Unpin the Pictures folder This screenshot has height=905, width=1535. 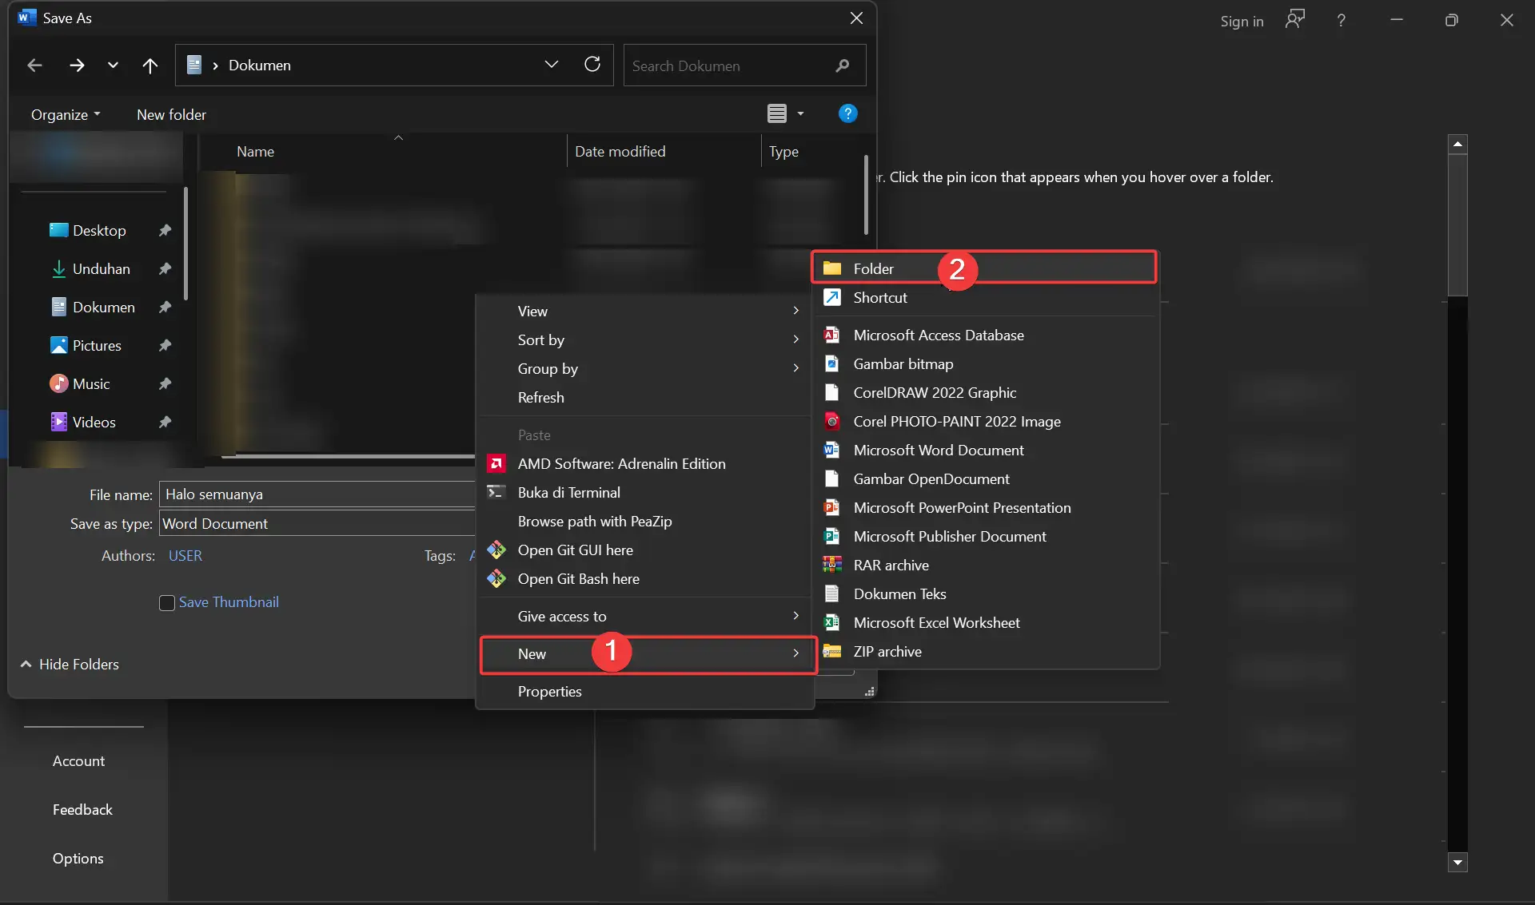point(165,345)
